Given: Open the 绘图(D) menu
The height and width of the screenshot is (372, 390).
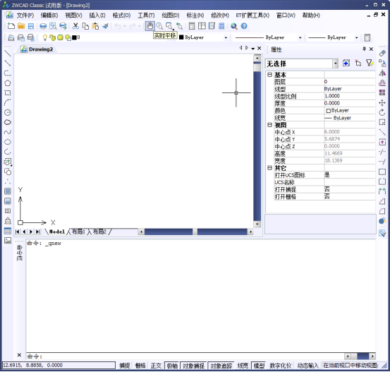Looking at the screenshot, I should click(171, 16).
